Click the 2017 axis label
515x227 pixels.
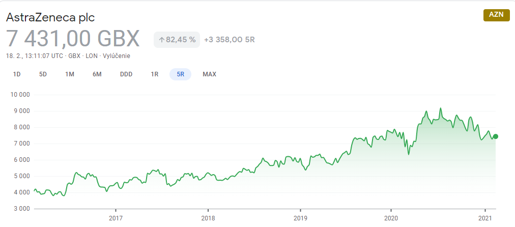click(116, 218)
